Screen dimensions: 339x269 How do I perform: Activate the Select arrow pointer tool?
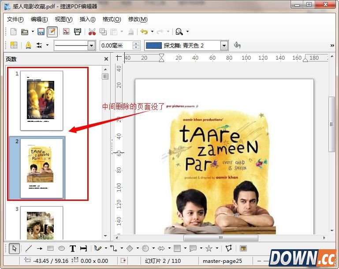(14, 248)
